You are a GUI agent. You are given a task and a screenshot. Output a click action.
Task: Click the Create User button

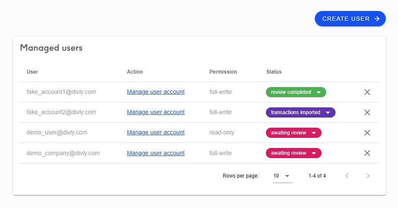point(350,19)
